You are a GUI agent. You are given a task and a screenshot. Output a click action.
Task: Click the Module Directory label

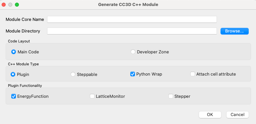click(x=23, y=31)
